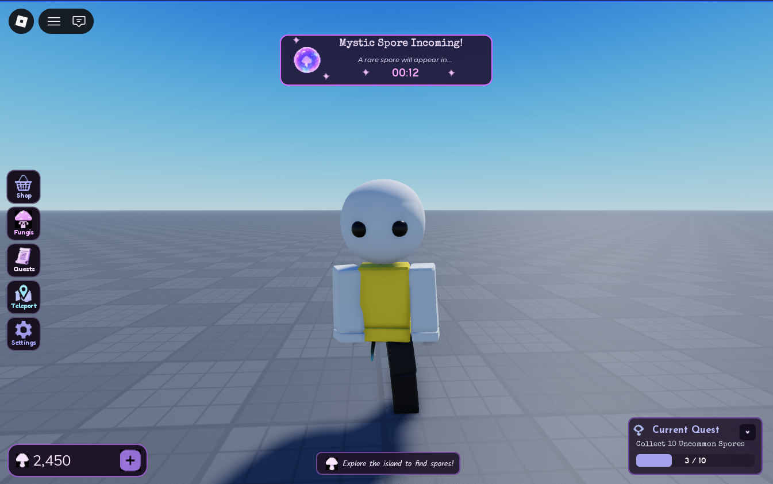The image size is (773, 484).
Task: Open the Shop basket button
Action: tap(24, 187)
